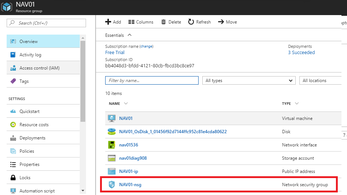Open Locks settings in sidebar

pos(25,178)
